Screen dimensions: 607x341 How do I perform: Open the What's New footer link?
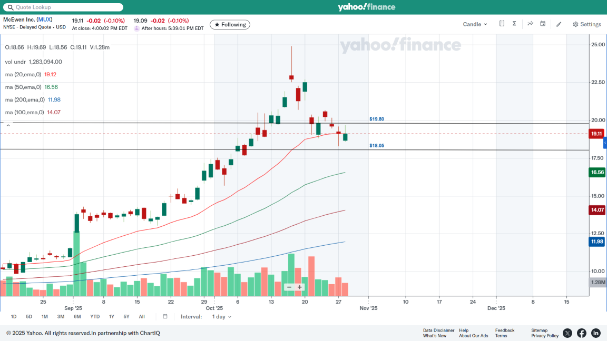tap(434, 336)
